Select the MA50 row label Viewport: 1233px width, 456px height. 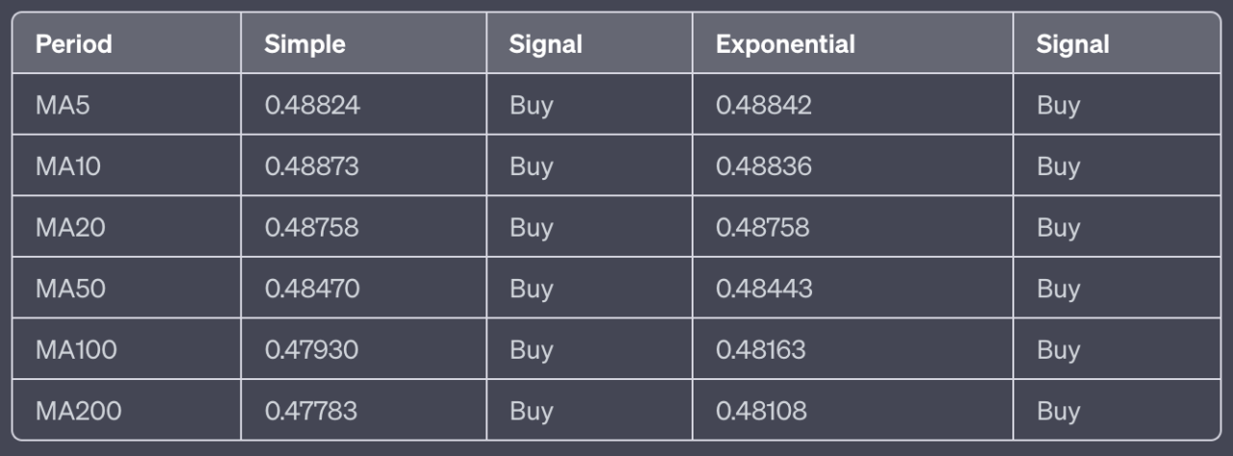(70, 289)
